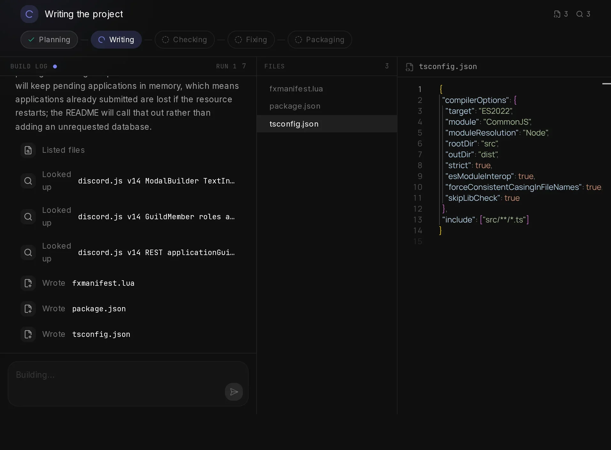Image resolution: width=611 pixels, height=450 pixels.
Task: Click file icon beside Wrote fxmanifest.lua
Action: pos(28,283)
